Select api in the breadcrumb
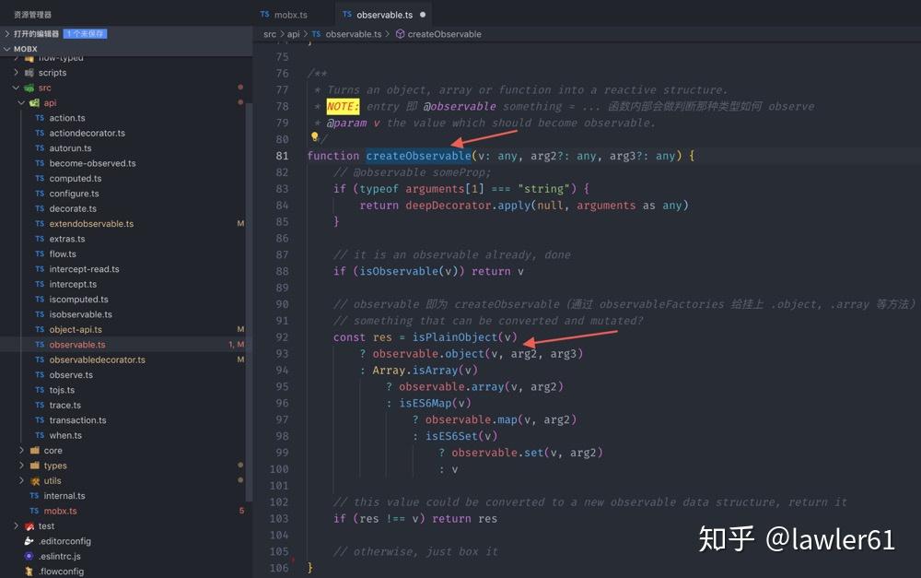This screenshot has width=921, height=578. [293, 34]
